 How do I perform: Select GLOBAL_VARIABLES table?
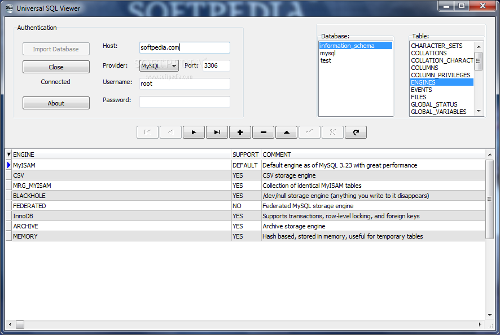442,112
